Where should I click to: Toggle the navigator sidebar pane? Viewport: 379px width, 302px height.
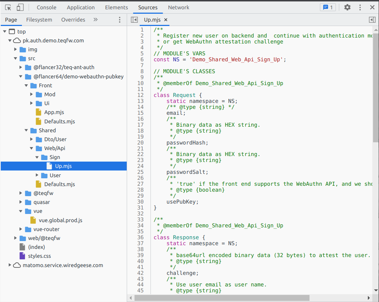[x=135, y=20]
